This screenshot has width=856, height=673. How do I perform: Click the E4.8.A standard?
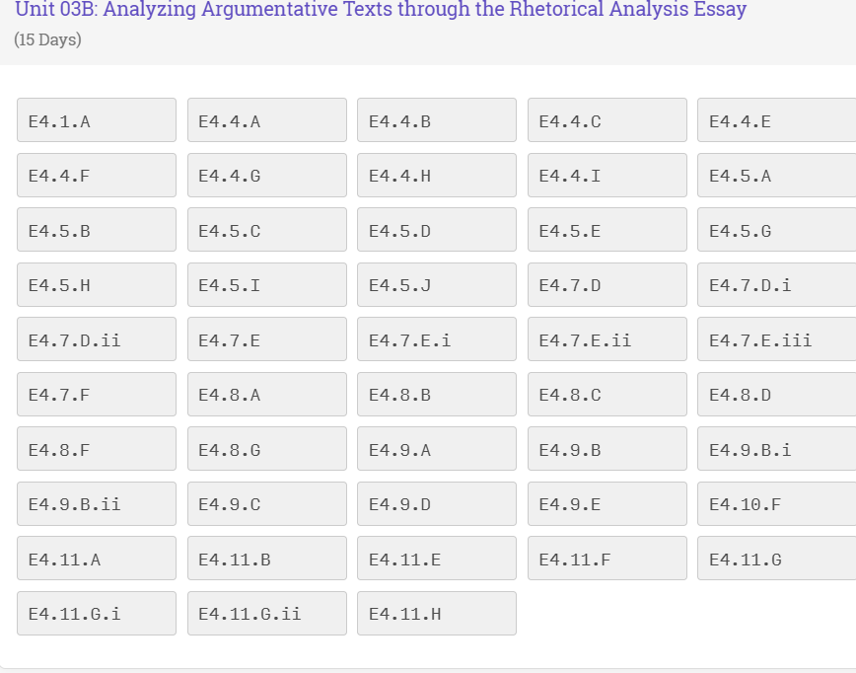pyautogui.click(x=267, y=395)
